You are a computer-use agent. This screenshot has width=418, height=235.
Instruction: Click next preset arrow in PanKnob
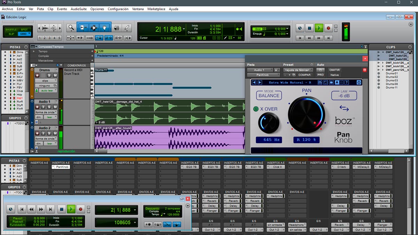click(260, 83)
